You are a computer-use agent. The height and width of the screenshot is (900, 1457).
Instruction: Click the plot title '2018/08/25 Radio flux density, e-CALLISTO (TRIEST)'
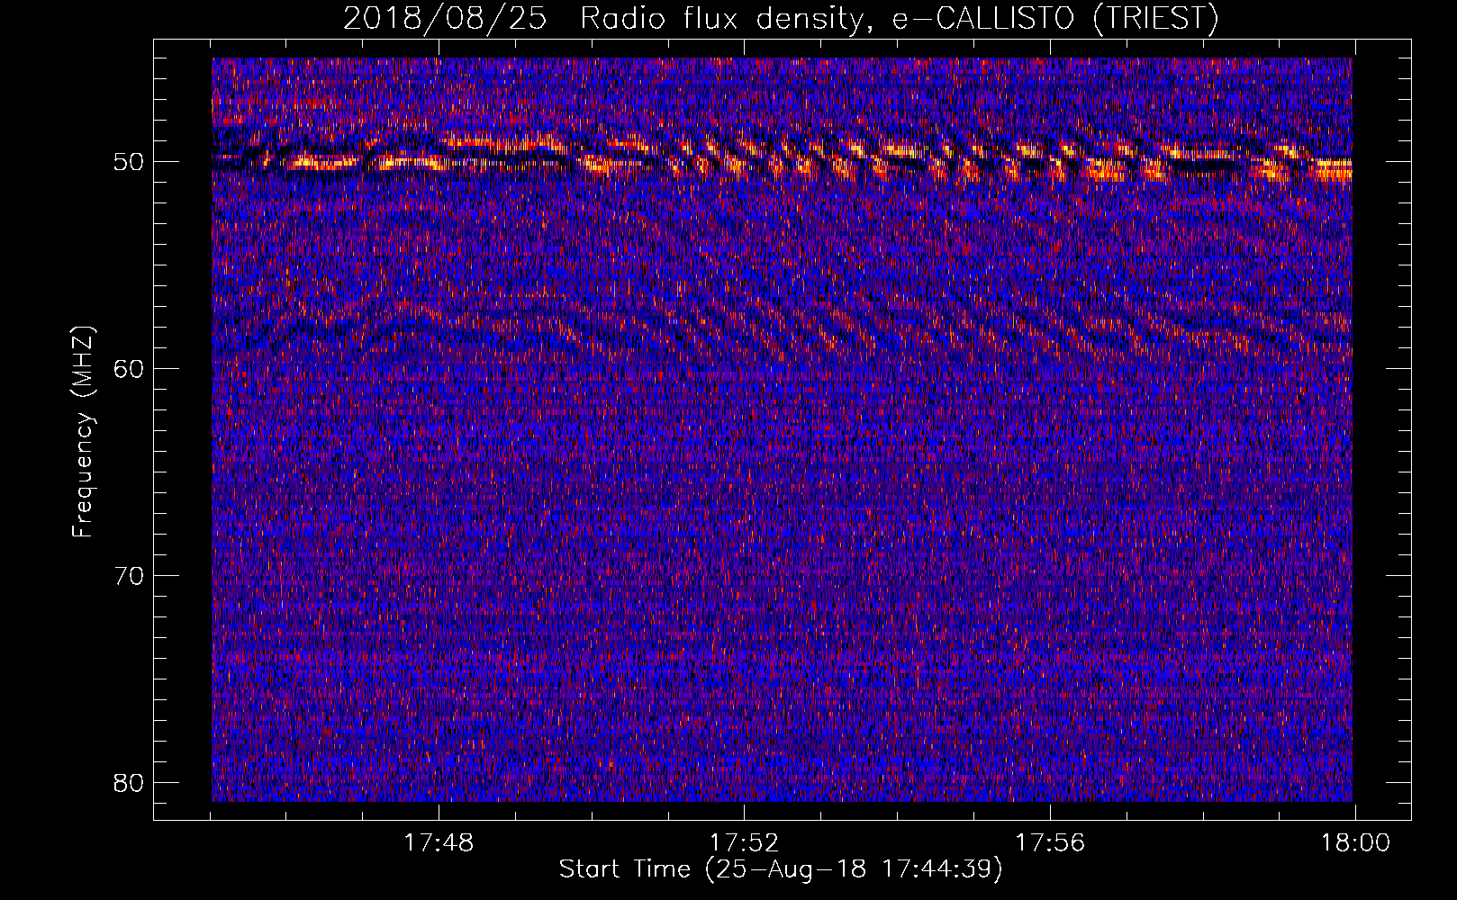(781, 18)
